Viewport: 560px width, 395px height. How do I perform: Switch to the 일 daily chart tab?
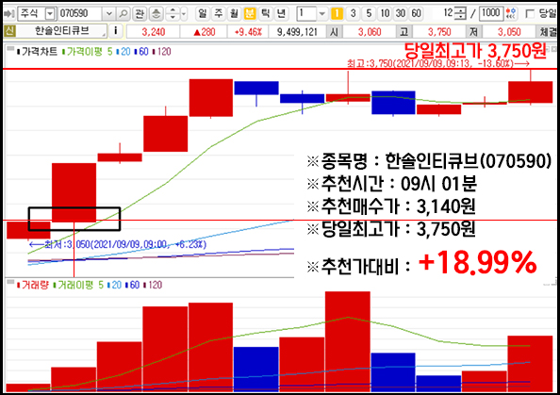(x=202, y=14)
